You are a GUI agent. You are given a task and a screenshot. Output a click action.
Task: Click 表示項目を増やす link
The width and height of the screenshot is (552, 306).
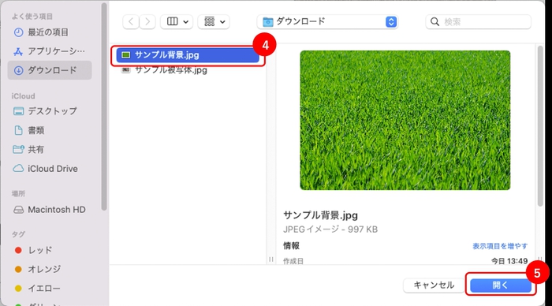coord(500,246)
